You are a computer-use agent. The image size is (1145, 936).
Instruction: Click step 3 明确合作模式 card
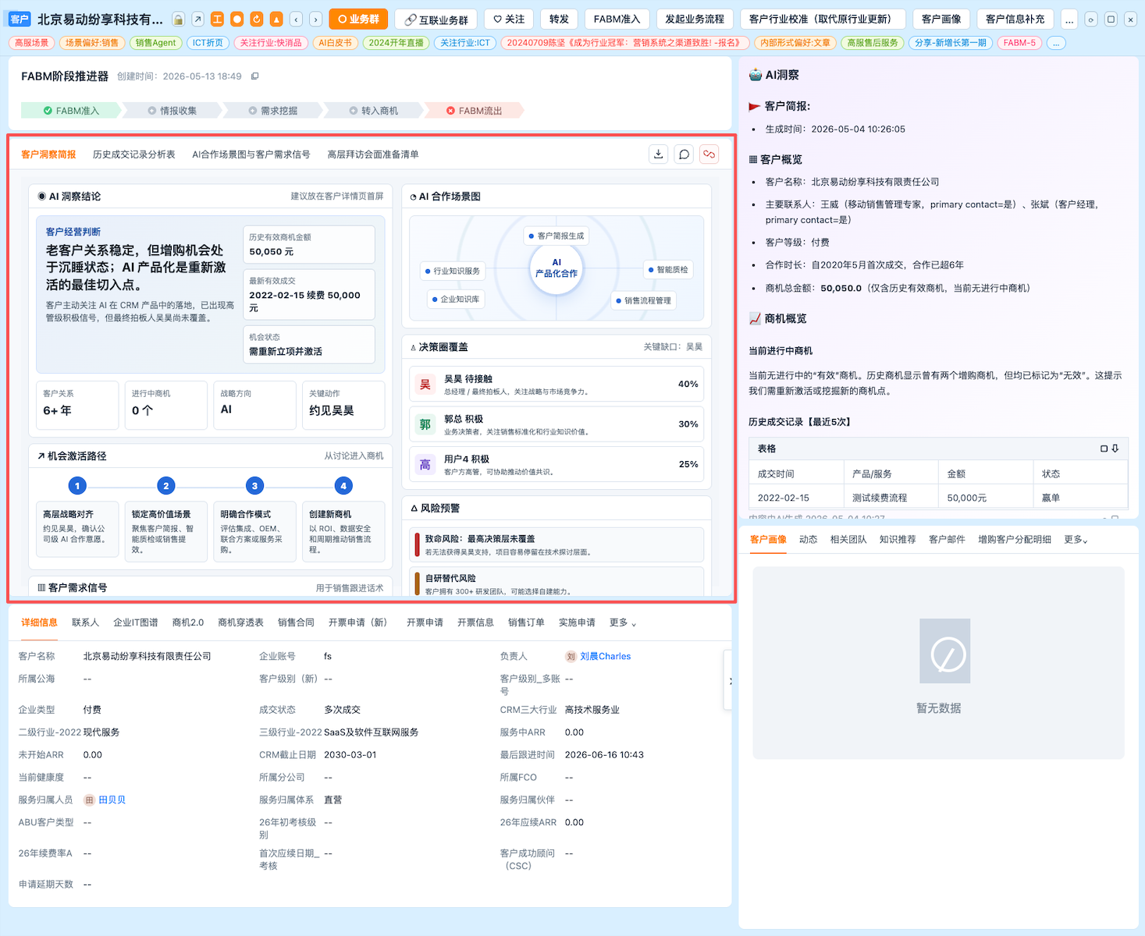254,531
